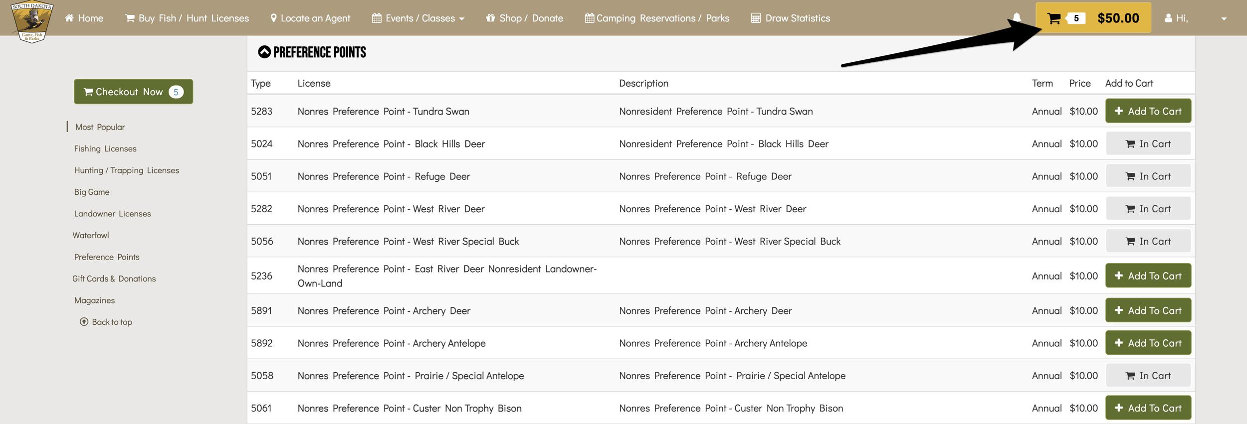Open the Events / Classes dropdown
The height and width of the screenshot is (424, 1247).
coord(418,18)
